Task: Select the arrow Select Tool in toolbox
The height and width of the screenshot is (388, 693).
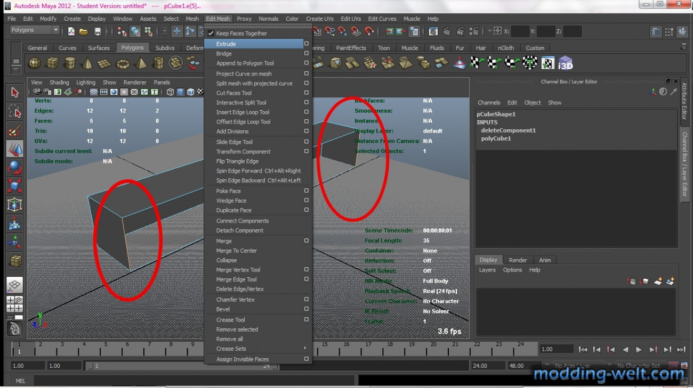Action: (15, 93)
